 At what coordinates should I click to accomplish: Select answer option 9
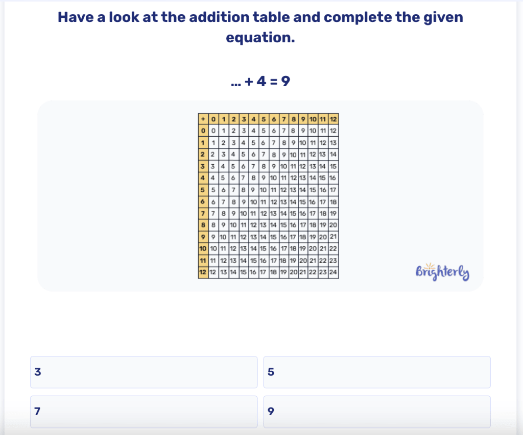(377, 412)
